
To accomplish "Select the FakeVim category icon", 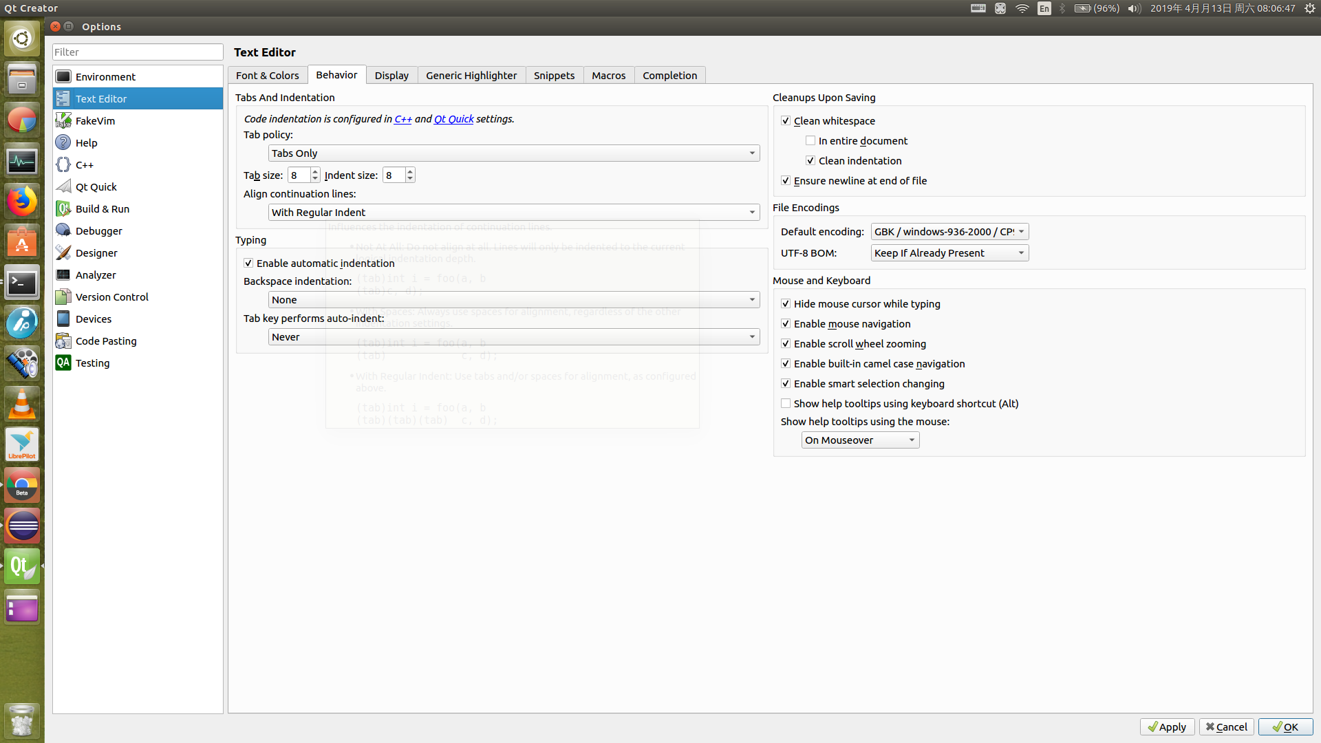I will [63, 120].
